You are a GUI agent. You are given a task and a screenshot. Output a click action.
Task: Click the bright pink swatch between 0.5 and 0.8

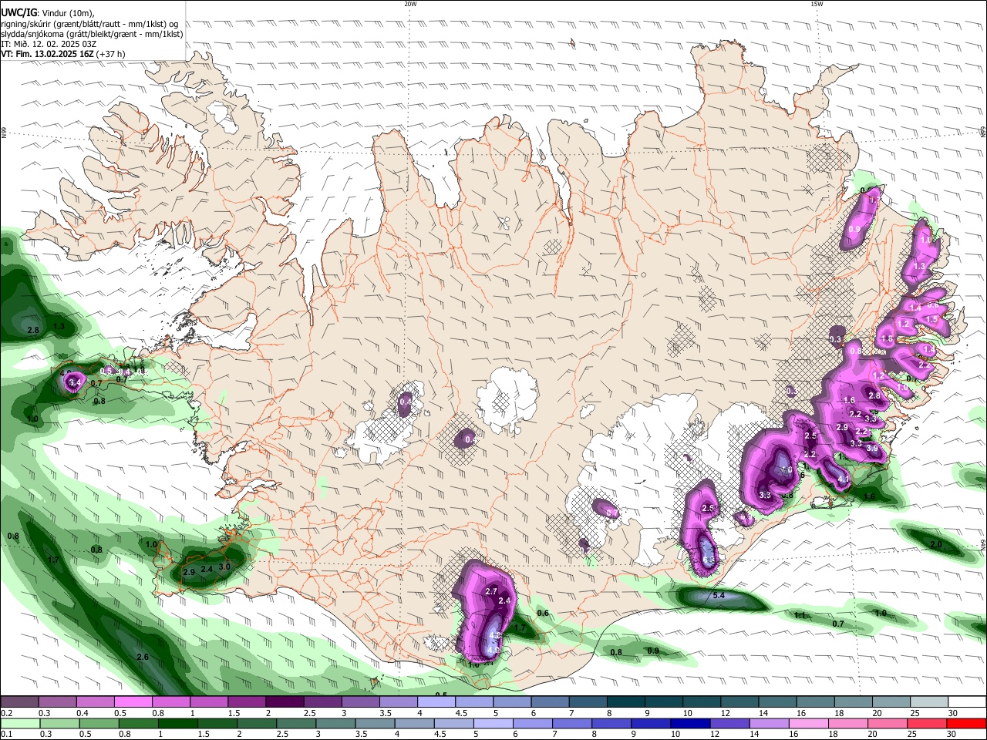pyautogui.click(x=133, y=702)
